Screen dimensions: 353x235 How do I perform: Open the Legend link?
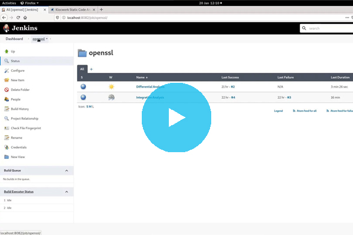(x=278, y=111)
